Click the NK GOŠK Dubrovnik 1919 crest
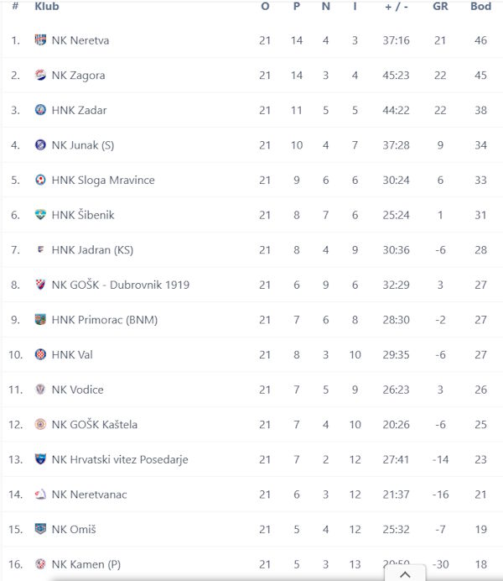 point(40,285)
